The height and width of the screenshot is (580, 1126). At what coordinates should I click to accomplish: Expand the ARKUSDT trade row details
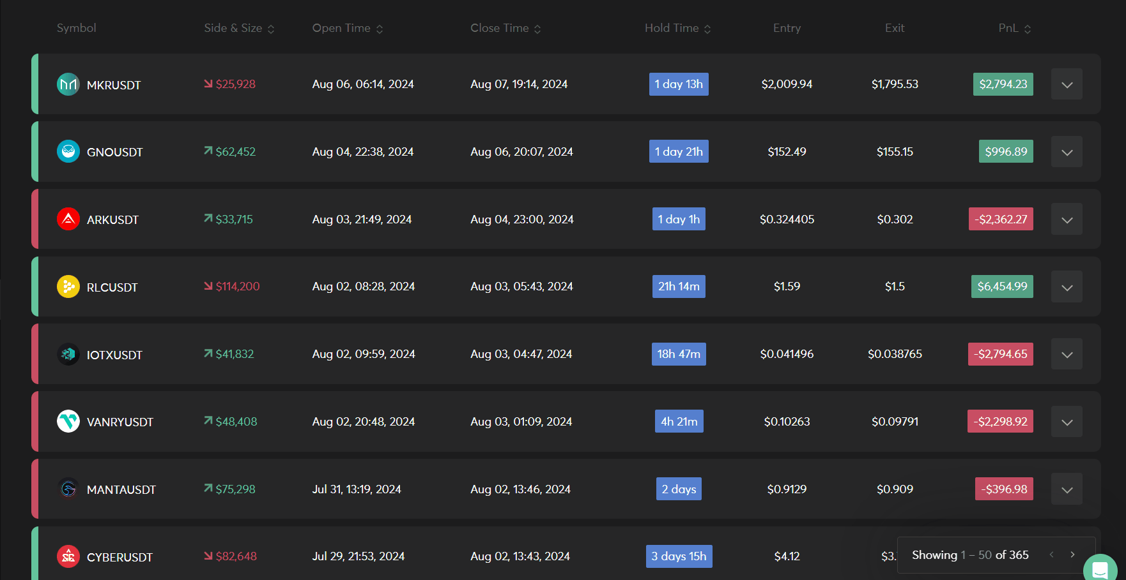click(x=1067, y=219)
